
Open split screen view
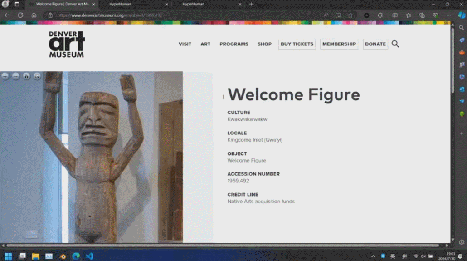395,15
